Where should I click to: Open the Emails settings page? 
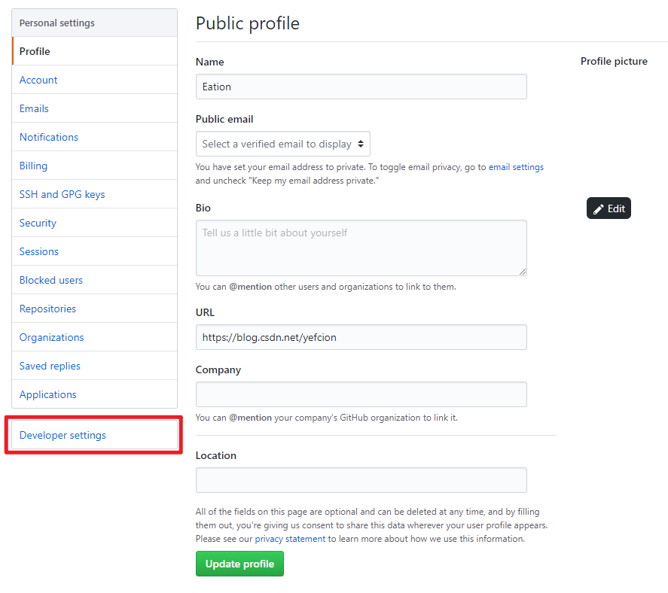(x=34, y=108)
